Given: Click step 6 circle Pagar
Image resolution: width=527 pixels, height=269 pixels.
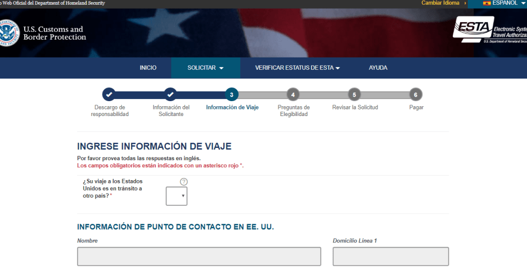Looking at the screenshot, I should coord(416,94).
